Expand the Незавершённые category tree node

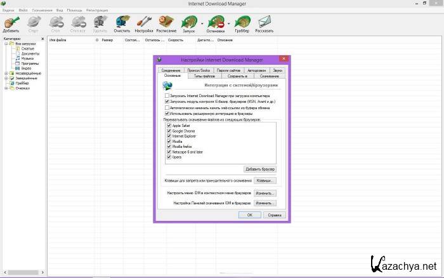[6, 73]
